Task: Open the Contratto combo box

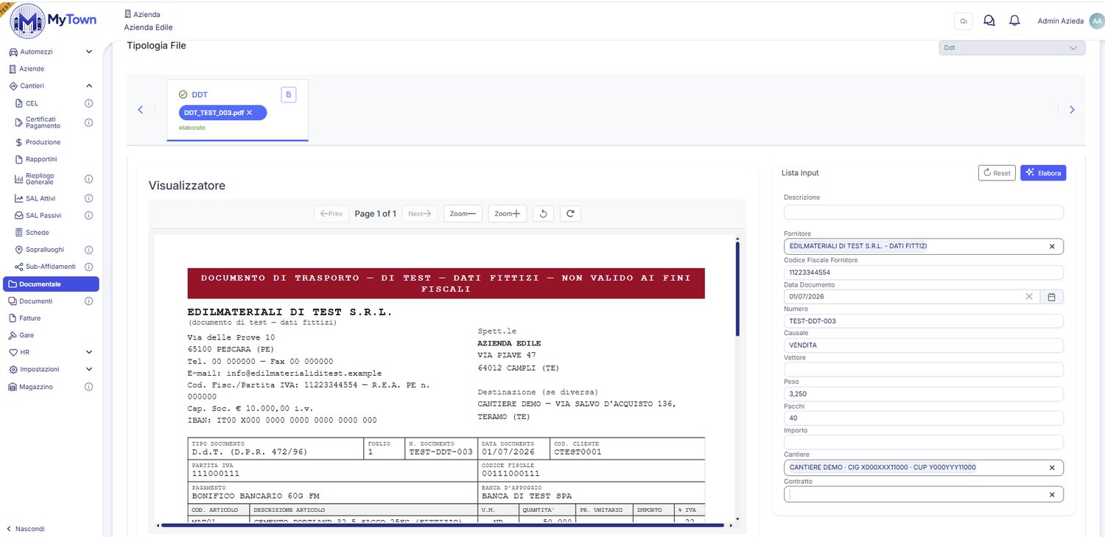Action: tap(924, 494)
